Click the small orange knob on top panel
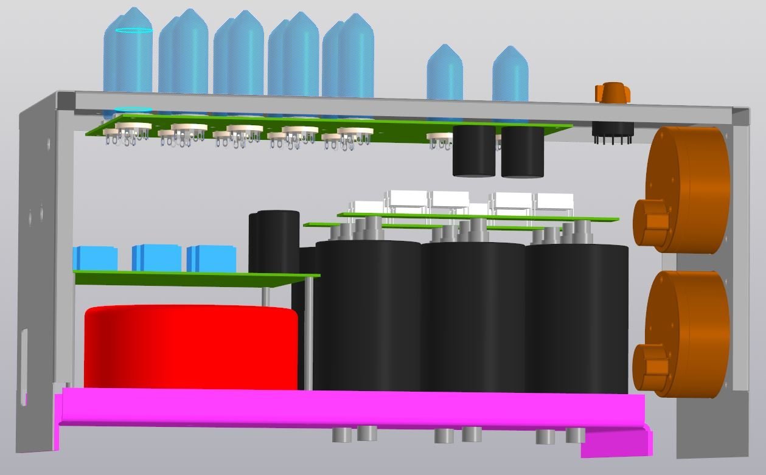 (612, 94)
